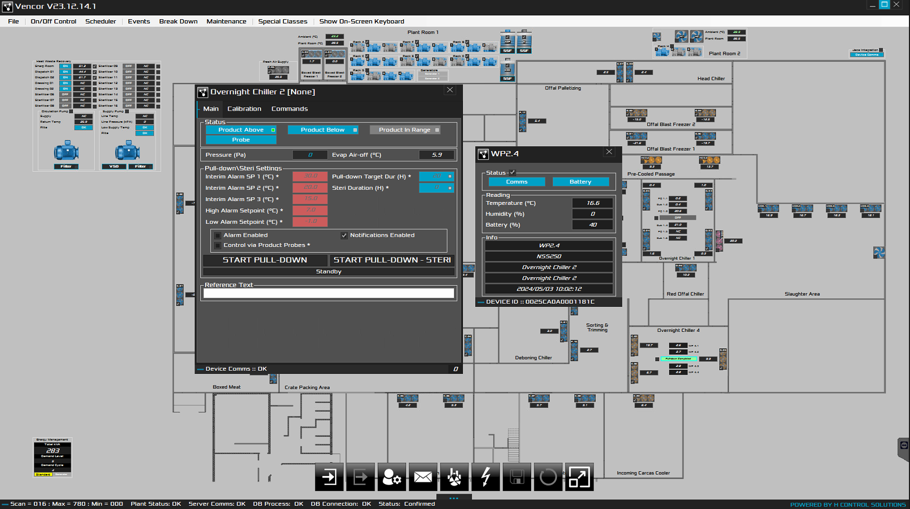Viewport: 910px width, 509px height.
Task: Click the START PULL-DOWN button
Action: 265,260
